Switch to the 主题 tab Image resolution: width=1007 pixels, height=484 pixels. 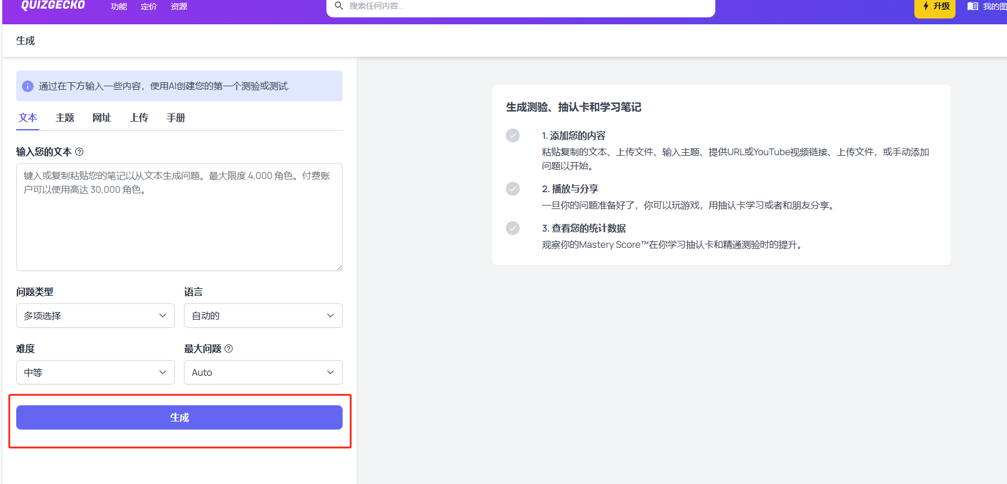click(x=65, y=118)
